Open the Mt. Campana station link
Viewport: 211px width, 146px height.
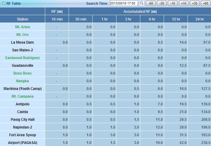(22, 96)
